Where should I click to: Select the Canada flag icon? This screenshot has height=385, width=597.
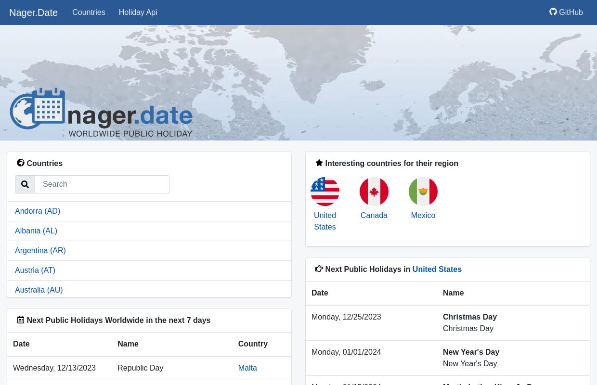(374, 192)
